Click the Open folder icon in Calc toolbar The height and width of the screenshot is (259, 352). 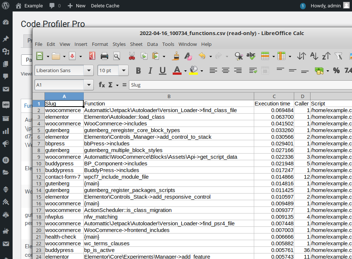[x=56, y=56]
